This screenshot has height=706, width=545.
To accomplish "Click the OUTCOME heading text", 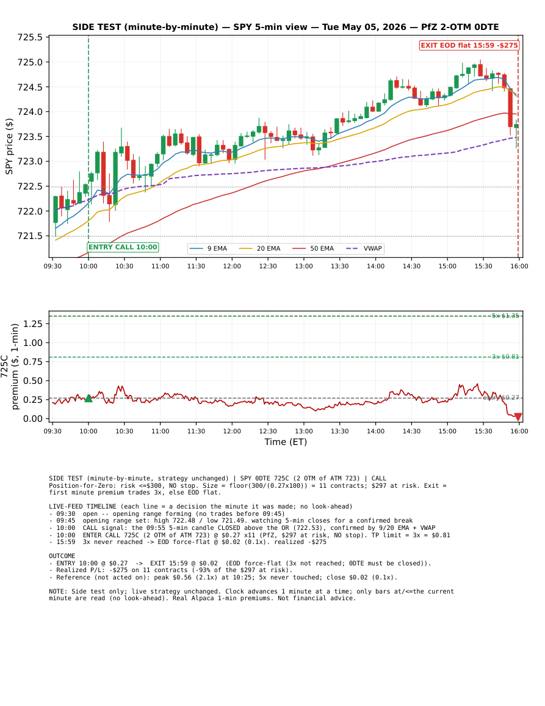I will click(62, 556).
